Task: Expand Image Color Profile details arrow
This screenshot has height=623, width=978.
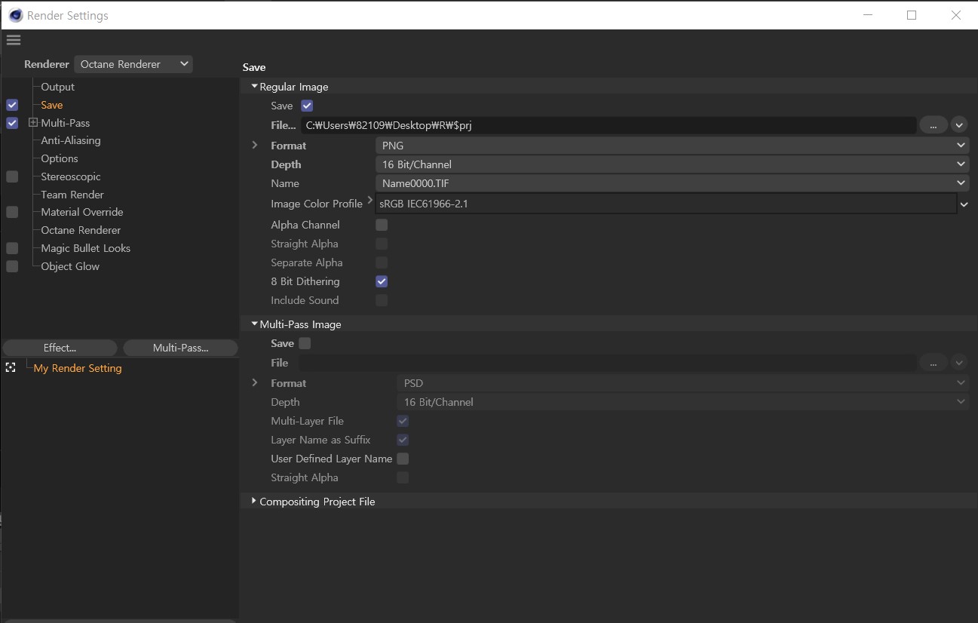Action: click(370, 201)
